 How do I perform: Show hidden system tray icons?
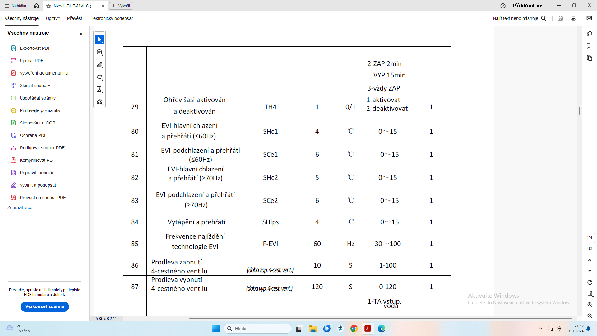[x=541, y=329]
